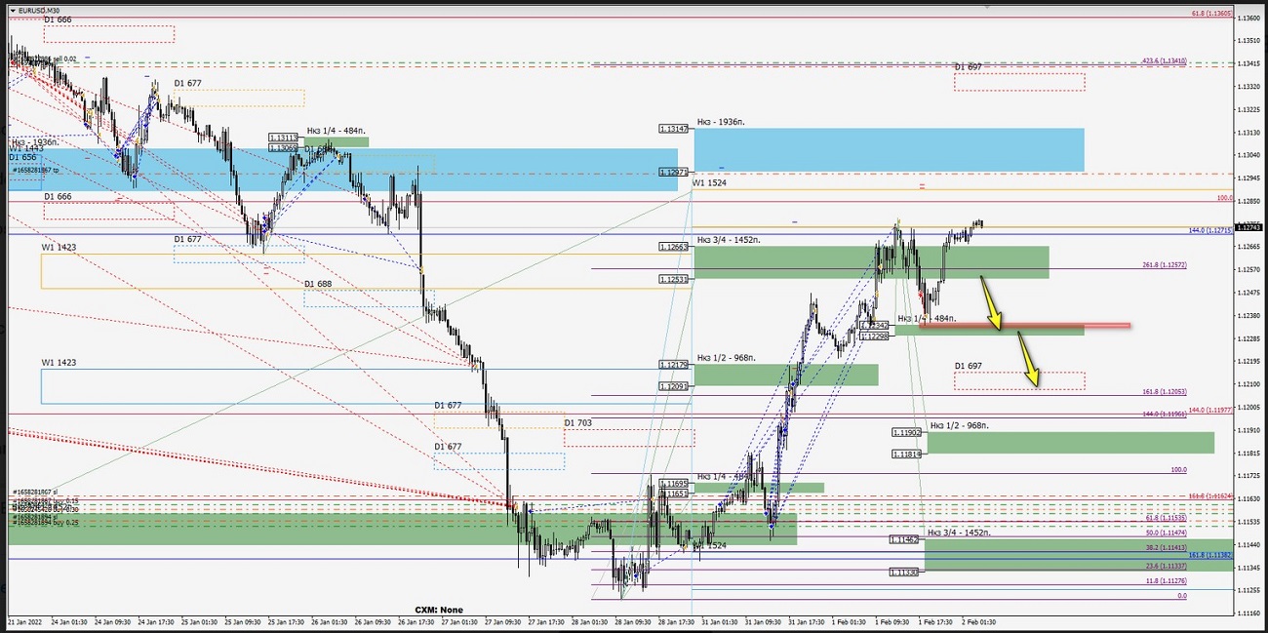Click the 1.12663 price tag
The image size is (1268, 633).
674,248
